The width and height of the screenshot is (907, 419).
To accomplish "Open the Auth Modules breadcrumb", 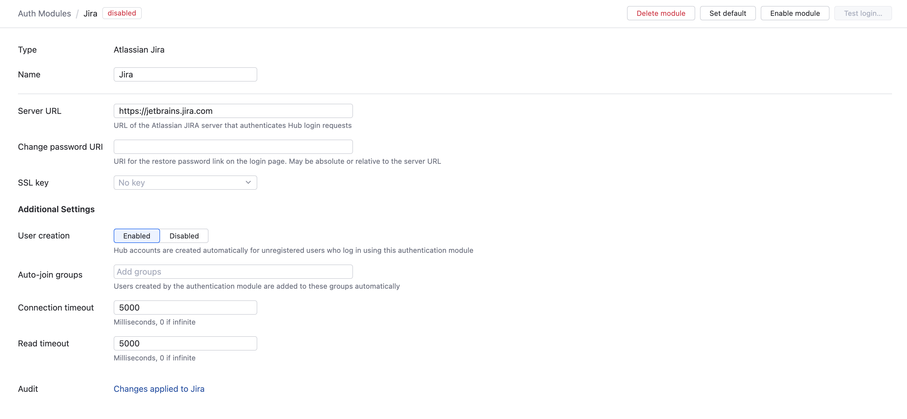I will tap(44, 13).
